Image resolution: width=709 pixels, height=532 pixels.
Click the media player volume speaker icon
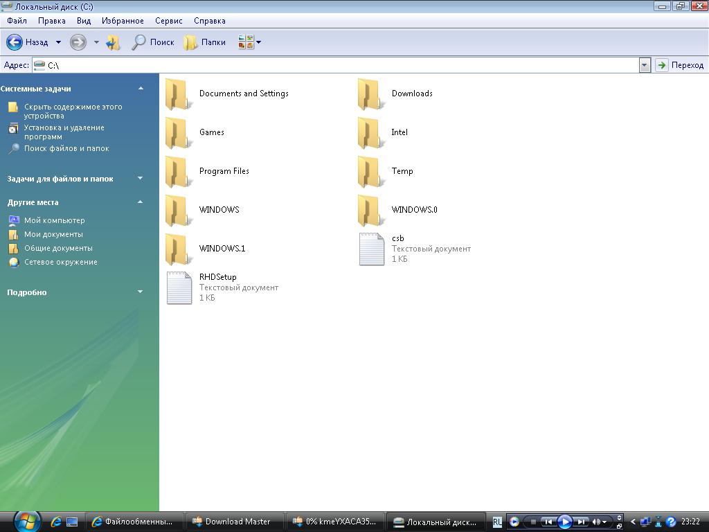(x=596, y=522)
